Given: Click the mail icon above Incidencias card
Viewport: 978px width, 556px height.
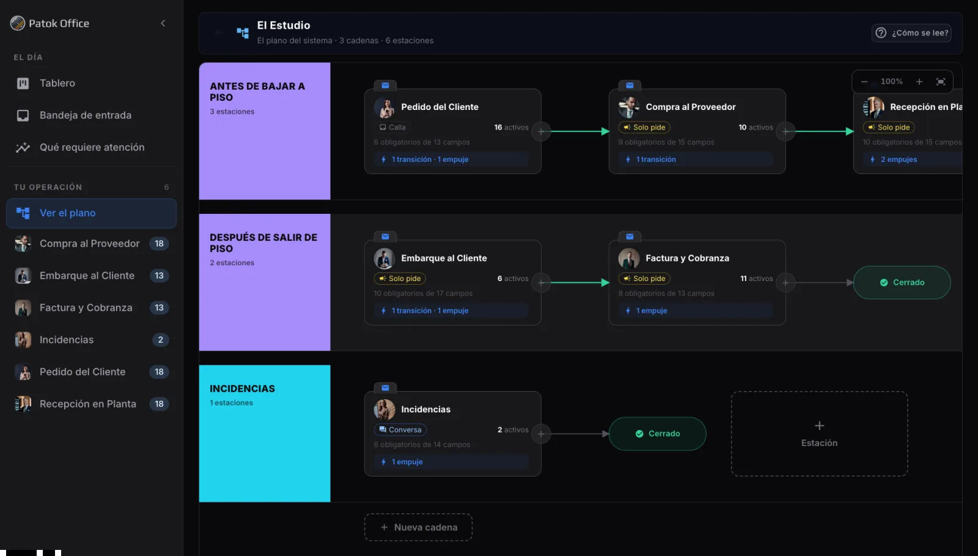Looking at the screenshot, I should pyautogui.click(x=385, y=388).
